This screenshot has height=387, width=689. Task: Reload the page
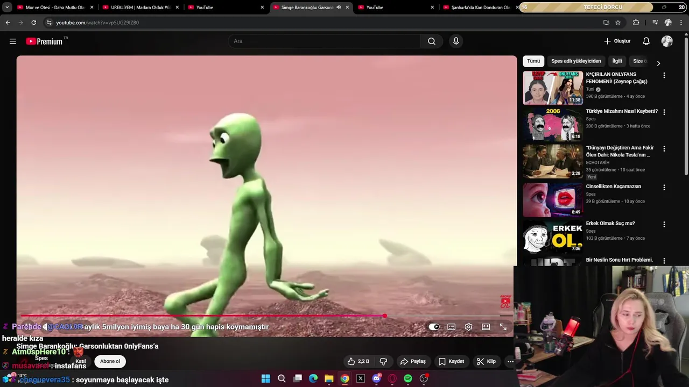click(34, 23)
